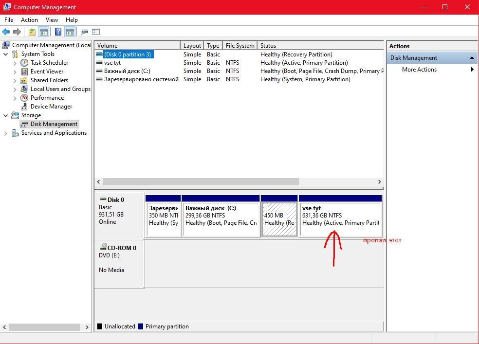Click the volume list horizontal scrollbar
The height and width of the screenshot is (344, 479).
[200, 181]
